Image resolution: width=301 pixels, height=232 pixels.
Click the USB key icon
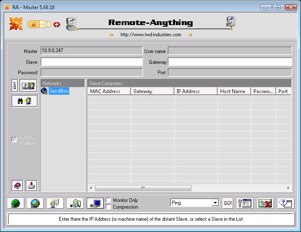tap(39, 24)
